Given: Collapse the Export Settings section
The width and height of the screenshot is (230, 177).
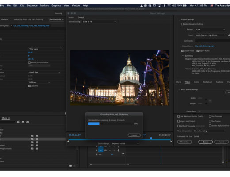Looking at the screenshot, I should tap(179, 19).
